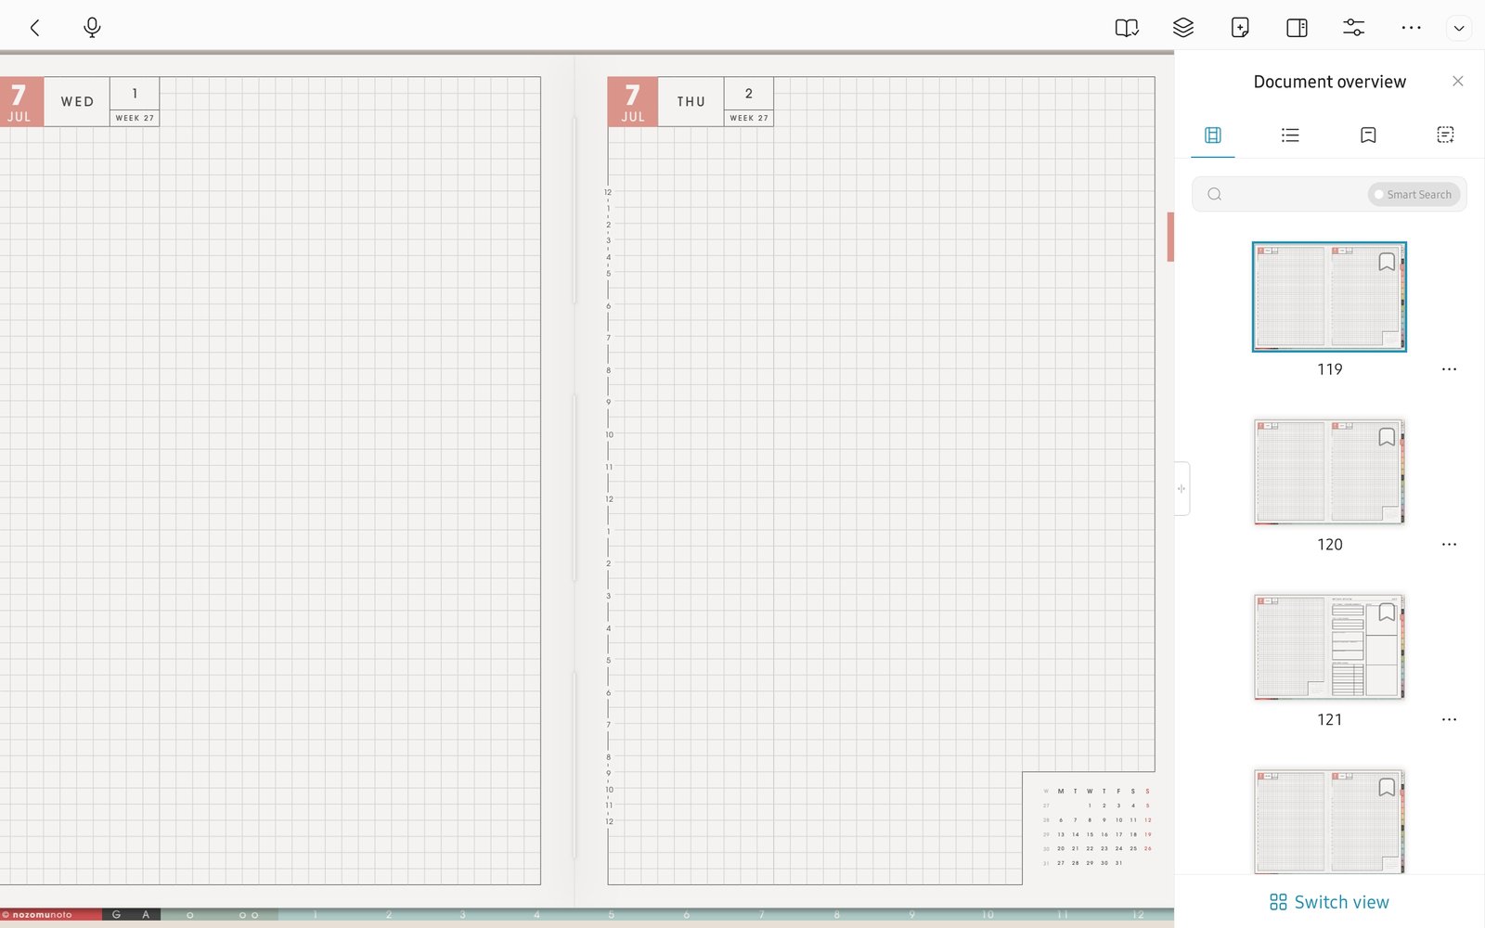
Task: Close the Document overview panel
Action: coord(1458,82)
